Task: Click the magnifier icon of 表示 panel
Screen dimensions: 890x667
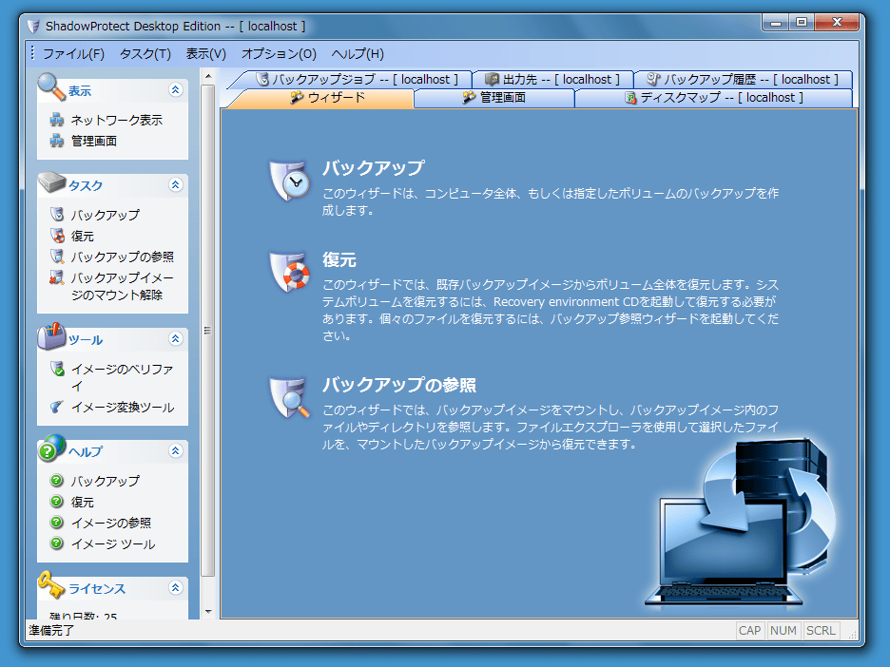Action: [51, 86]
